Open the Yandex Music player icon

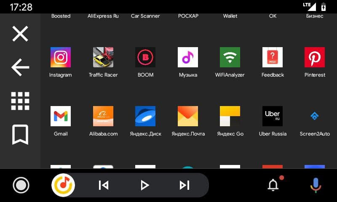point(63,185)
